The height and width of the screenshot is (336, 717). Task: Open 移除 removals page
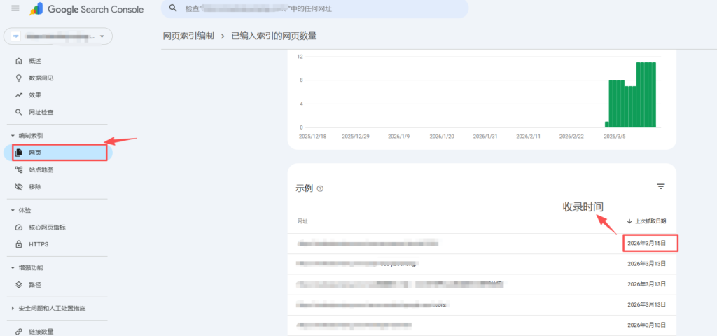click(x=35, y=187)
